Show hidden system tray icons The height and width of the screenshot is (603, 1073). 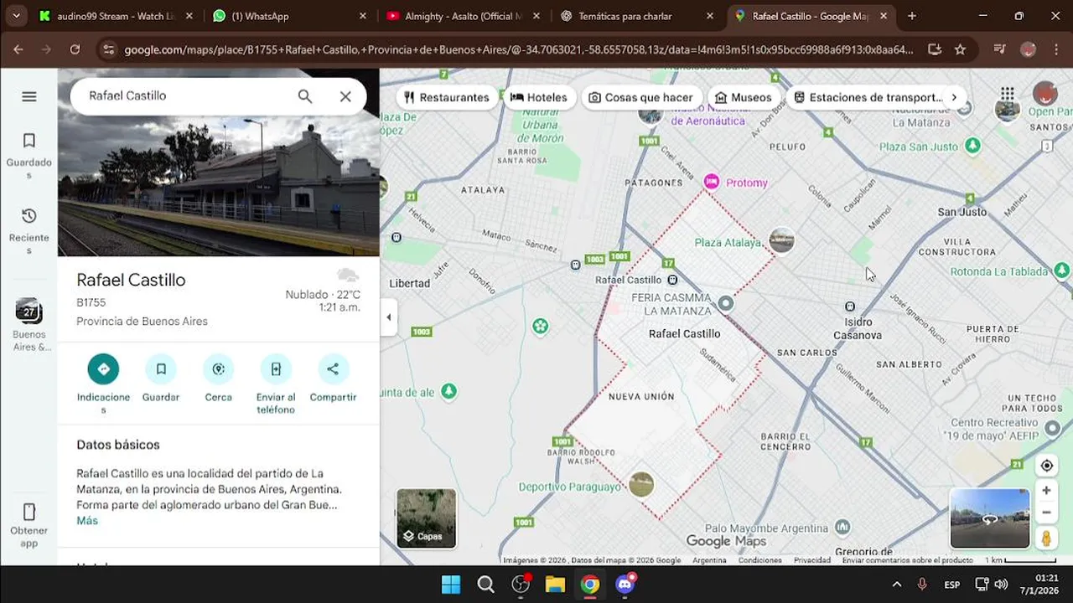(896, 584)
